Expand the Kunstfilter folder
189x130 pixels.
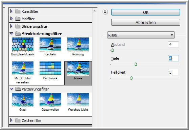11,11
